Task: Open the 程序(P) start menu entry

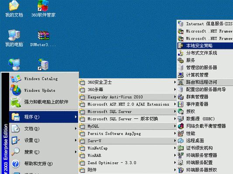Action: (44, 117)
